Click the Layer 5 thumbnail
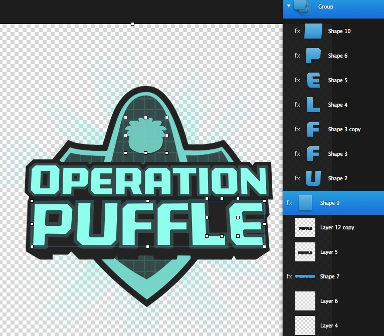This screenshot has width=384, height=336. [305, 252]
